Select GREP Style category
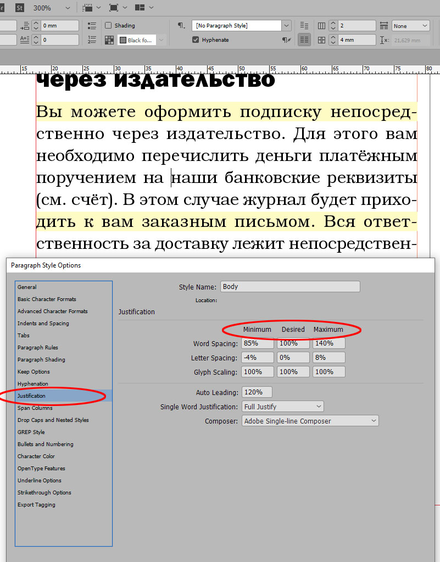Image resolution: width=440 pixels, height=562 pixels. tap(64, 432)
